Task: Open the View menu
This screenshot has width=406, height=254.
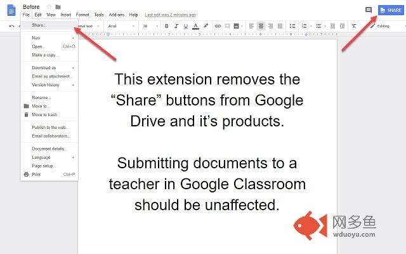Action: [x=51, y=15]
